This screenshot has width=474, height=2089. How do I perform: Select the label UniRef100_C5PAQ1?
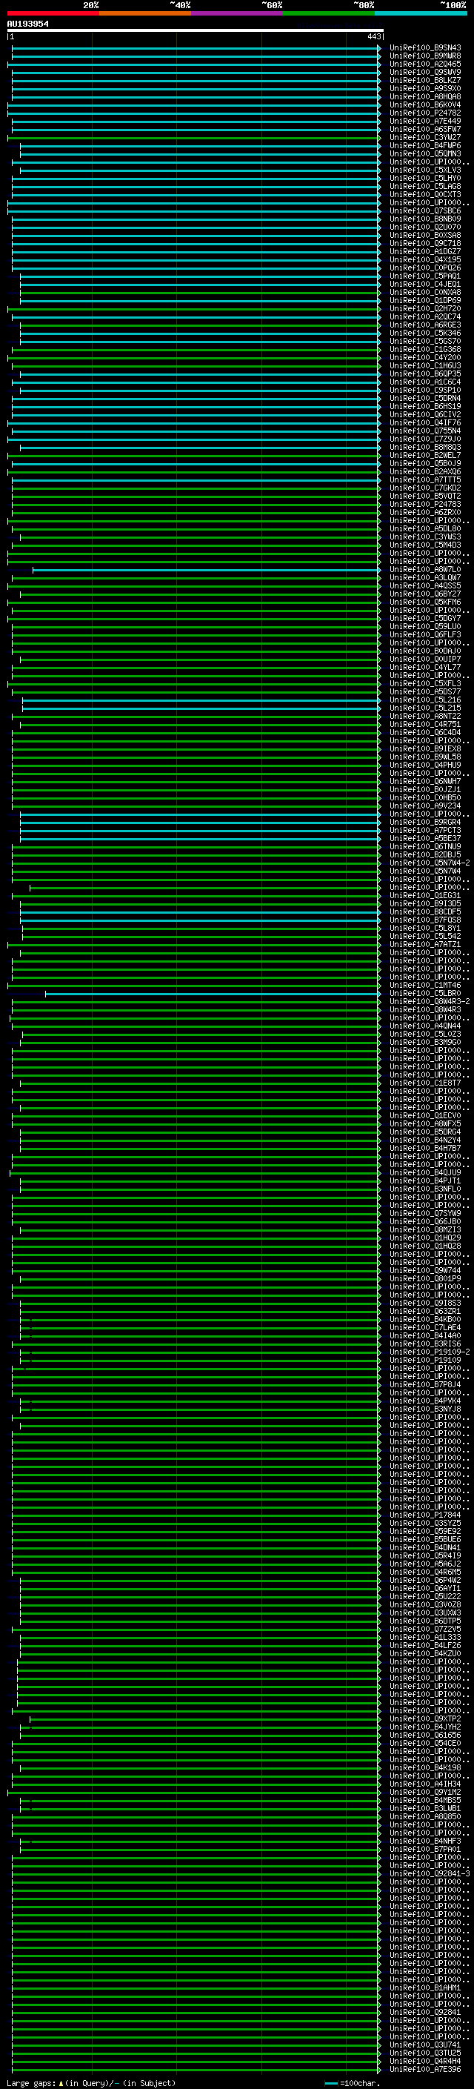tap(425, 276)
